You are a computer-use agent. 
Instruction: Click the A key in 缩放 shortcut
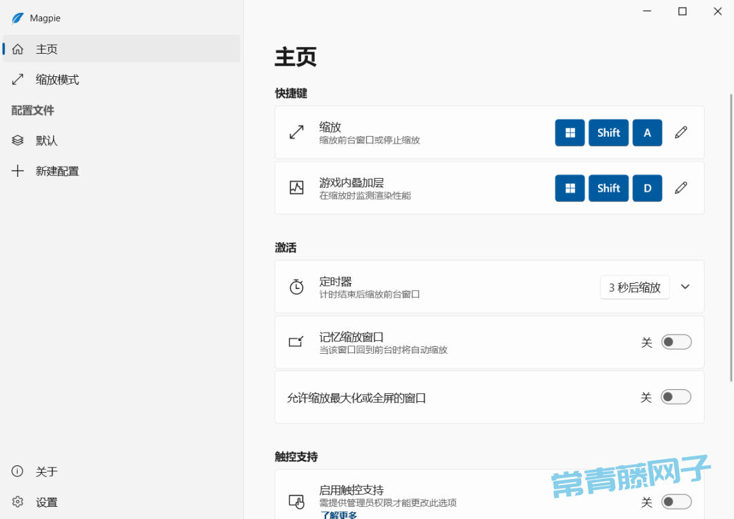tap(648, 133)
